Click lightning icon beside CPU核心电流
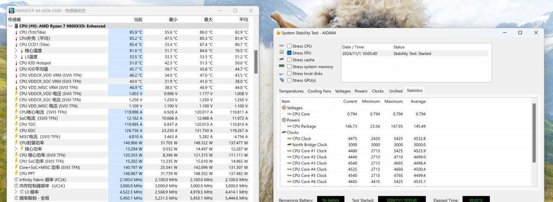The width and height of the screenshot is (553, 202). tap(16, 112)
